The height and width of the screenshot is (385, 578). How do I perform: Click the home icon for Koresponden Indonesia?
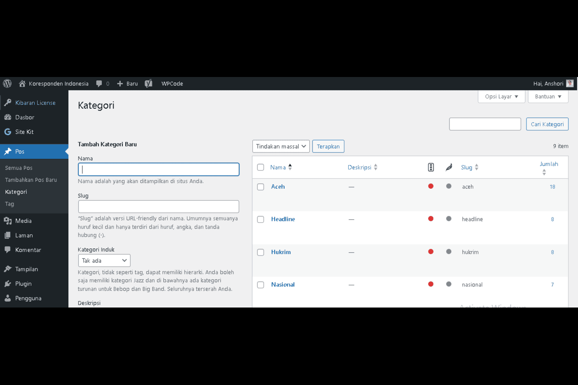pyautogui.click(x=22, y=83)
